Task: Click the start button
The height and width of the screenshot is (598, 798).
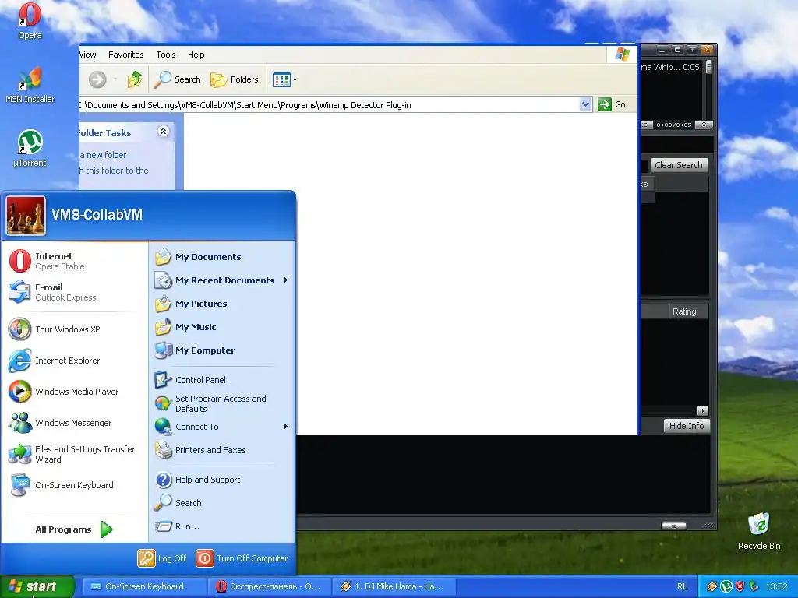Action: (x=37, y=586)
